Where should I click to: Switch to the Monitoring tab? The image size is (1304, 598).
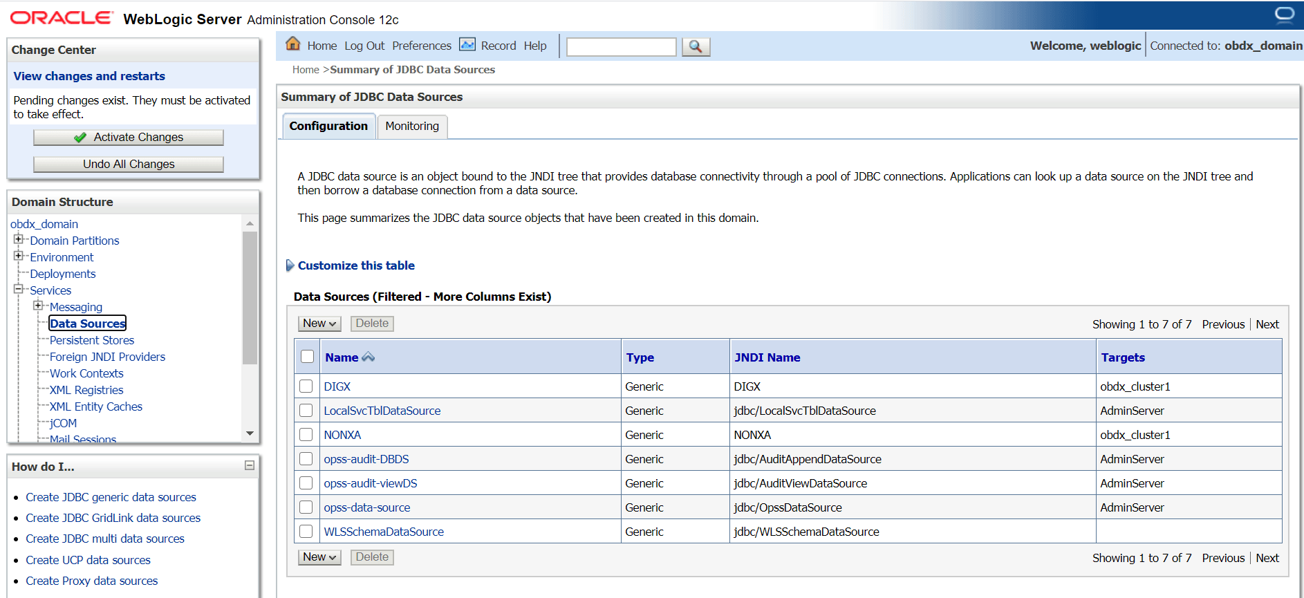tap(412, 126)
